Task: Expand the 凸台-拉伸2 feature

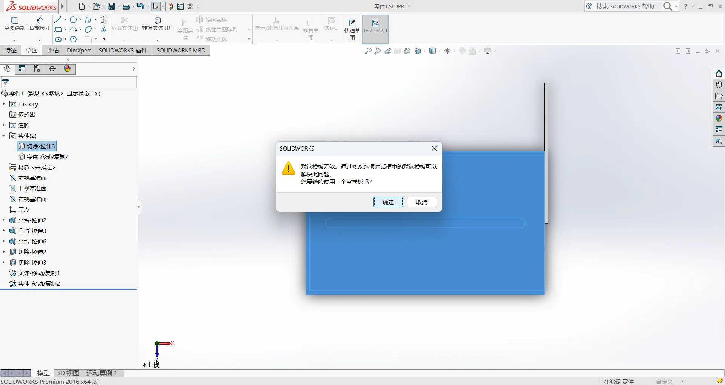Action: tap(4, 220)
